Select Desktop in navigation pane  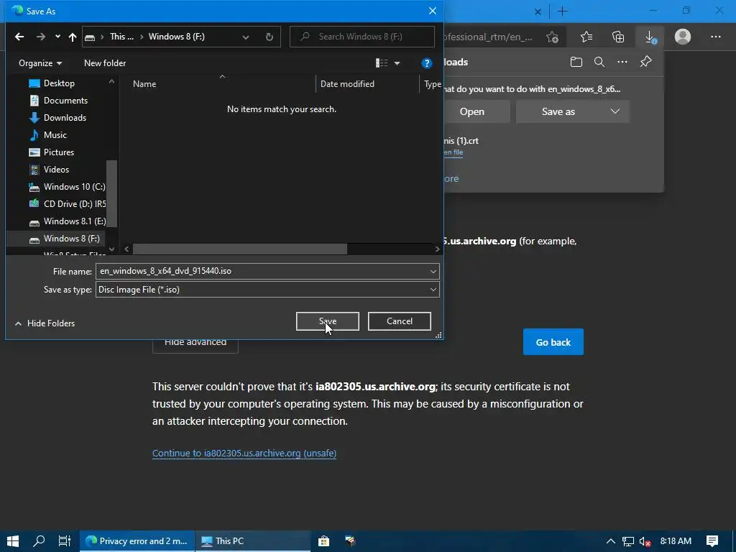point(59,83)
